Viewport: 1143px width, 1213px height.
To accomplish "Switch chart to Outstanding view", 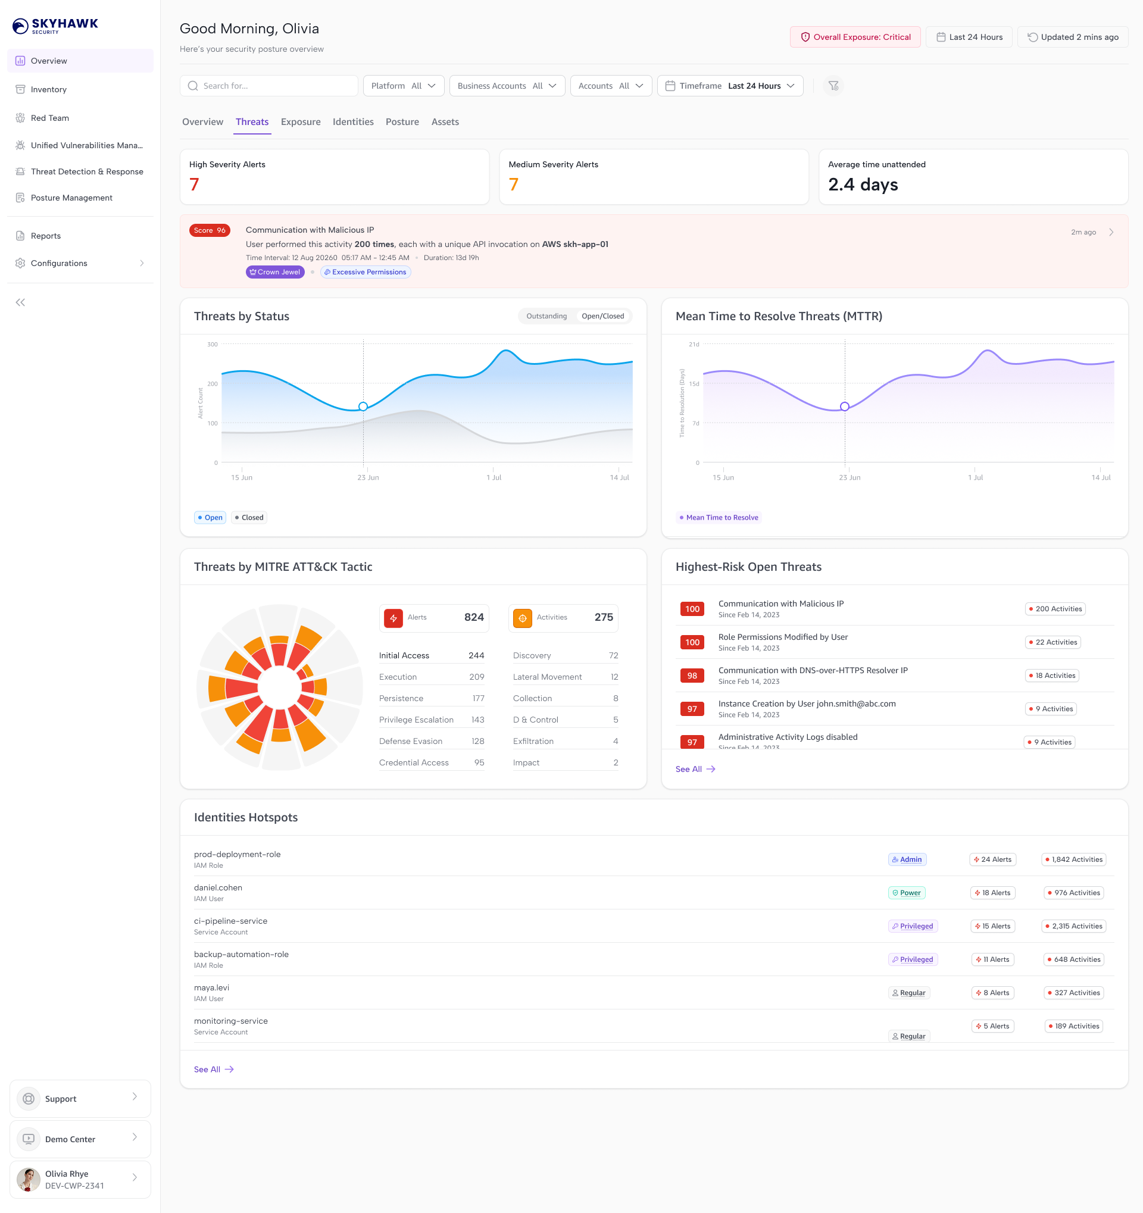I will (x=546, y=316).
